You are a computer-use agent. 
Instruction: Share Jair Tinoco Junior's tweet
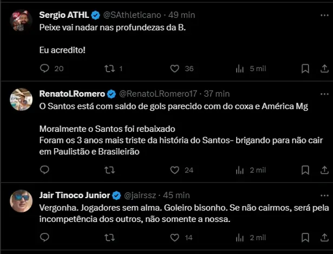coord(324,237)
